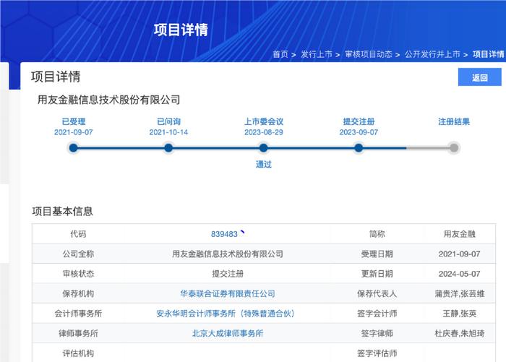This screenshot has height=362, width=506.
Task: Click the stock code 839483 link
Action: pyautogui.click(x=224, y=234)
